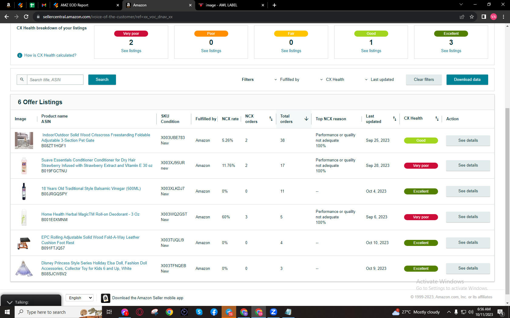
Task: See details for the Suave Conditioner listing
Action: click(468, 165)
